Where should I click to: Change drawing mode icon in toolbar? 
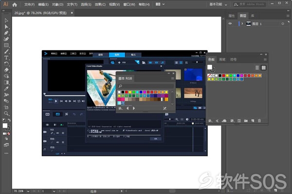point(6,139)
